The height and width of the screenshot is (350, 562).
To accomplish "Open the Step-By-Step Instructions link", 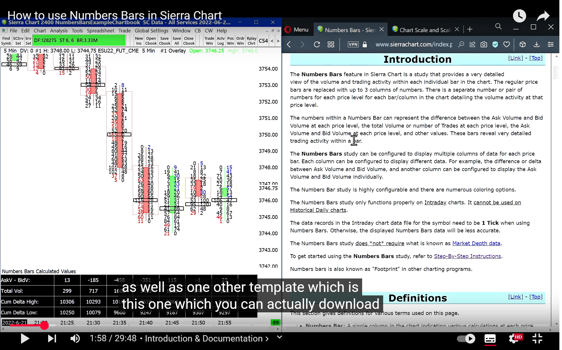I will tap(467, 256).
